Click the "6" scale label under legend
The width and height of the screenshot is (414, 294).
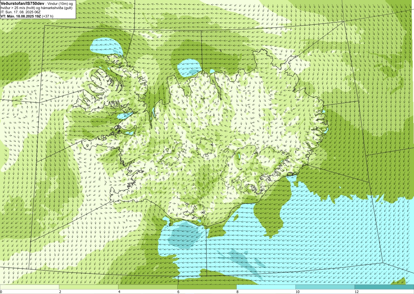(x=179, y=292)
